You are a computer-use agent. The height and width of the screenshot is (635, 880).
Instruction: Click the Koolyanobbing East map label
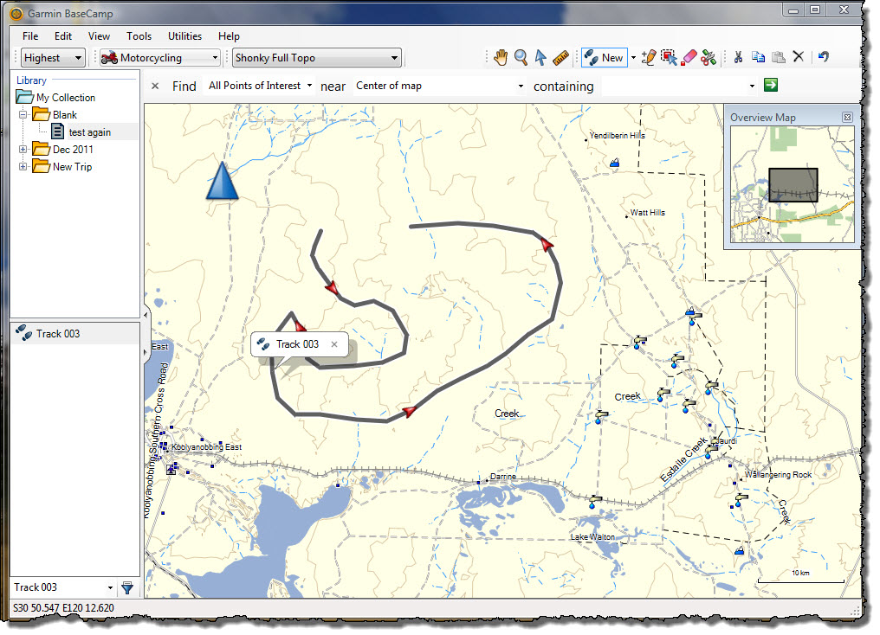tap(206, 447)
